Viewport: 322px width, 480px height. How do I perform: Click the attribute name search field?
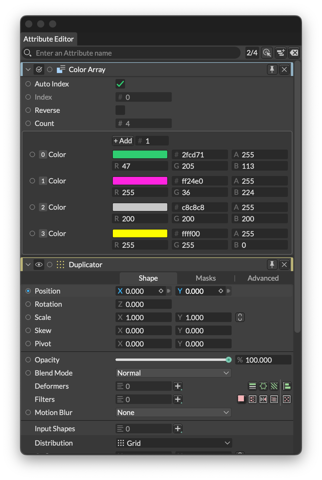pyautogui.click(x=135, y=53)
